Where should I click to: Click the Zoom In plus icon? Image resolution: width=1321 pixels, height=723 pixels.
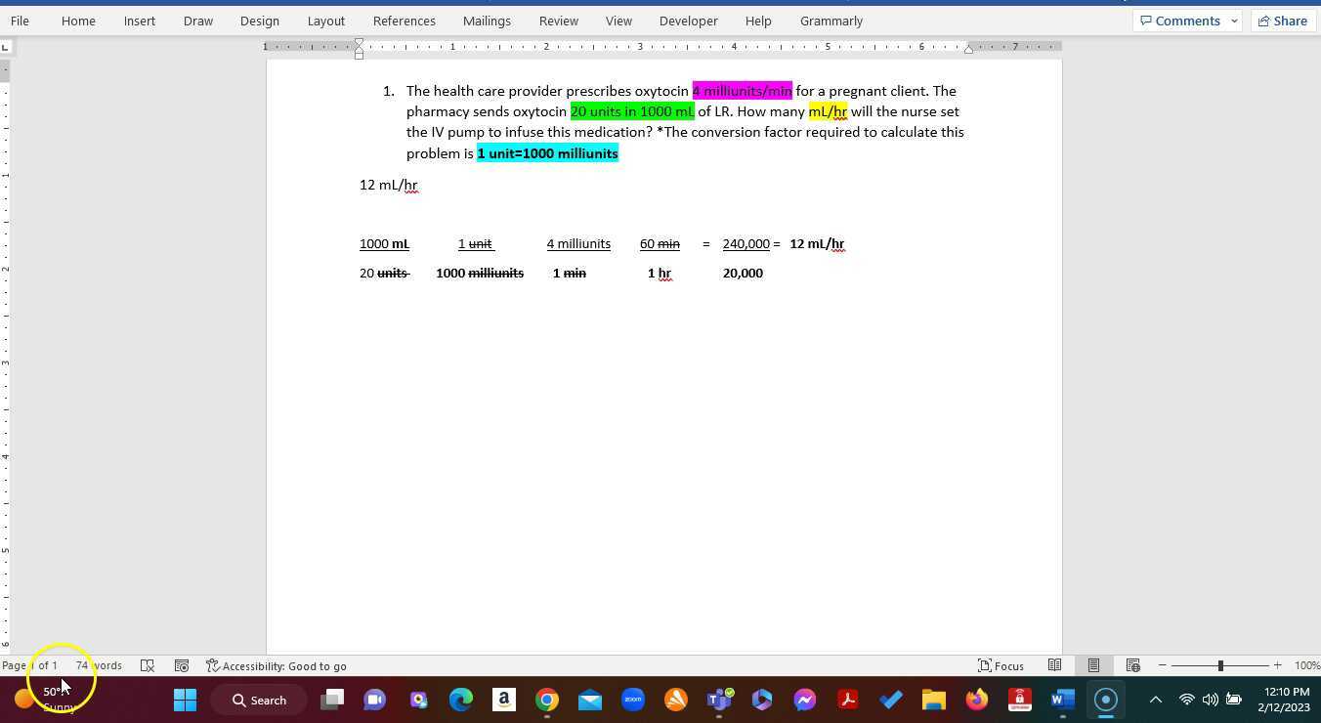pos(1277,665)
